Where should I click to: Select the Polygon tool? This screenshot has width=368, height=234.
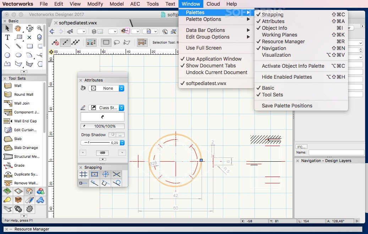click(18, 64)
